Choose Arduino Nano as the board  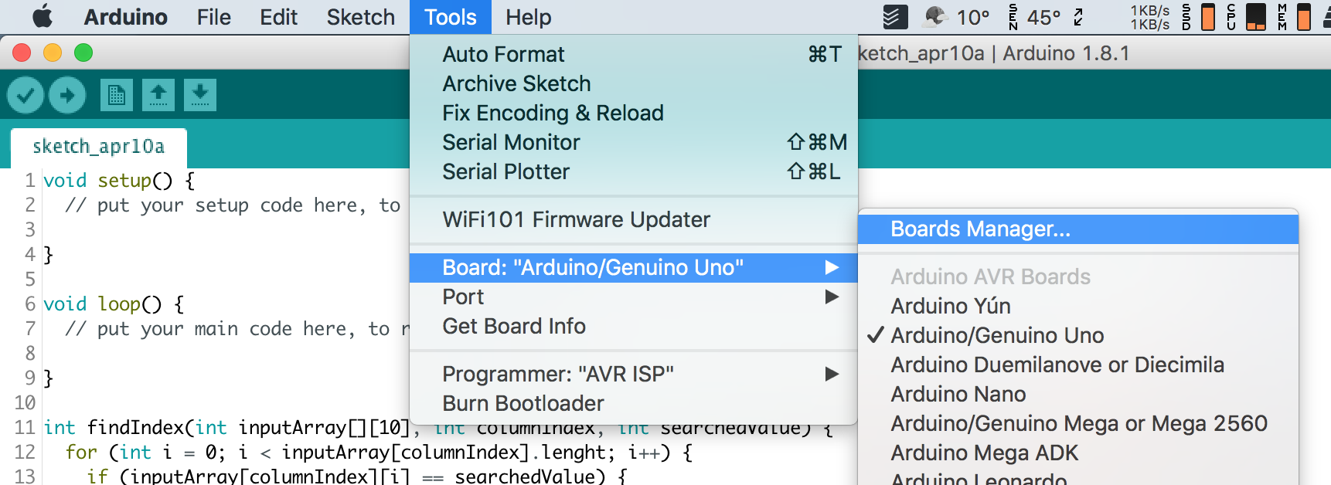tap(958, 394)
